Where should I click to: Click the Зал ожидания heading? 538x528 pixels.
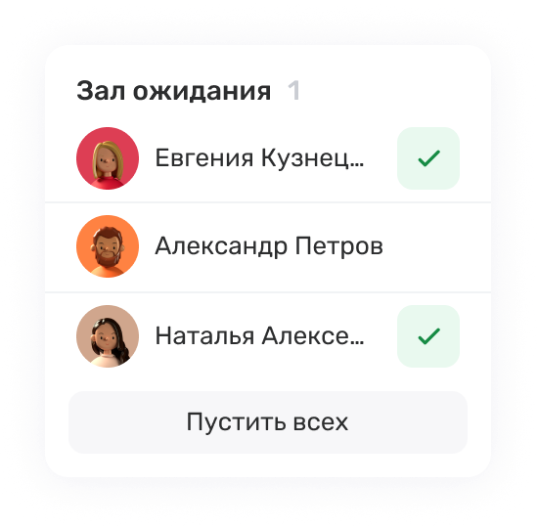[x=173, y=91]
